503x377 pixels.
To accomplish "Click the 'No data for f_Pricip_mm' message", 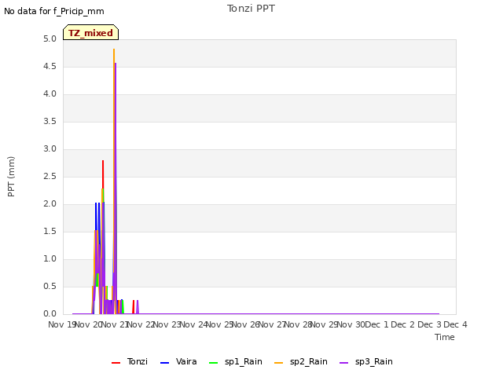I will (54, 11).
